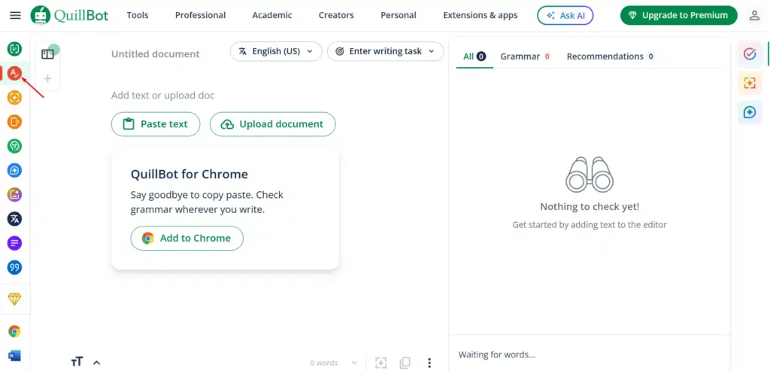Click the Chrome extension icon in left sidebar
This screenshot has width=770, height=371.
(14, 331)
